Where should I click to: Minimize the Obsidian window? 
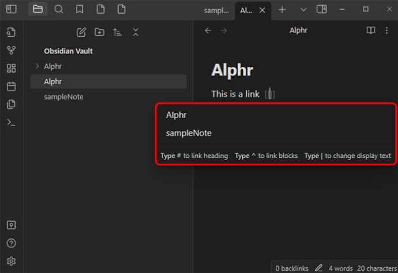[342, 10]
